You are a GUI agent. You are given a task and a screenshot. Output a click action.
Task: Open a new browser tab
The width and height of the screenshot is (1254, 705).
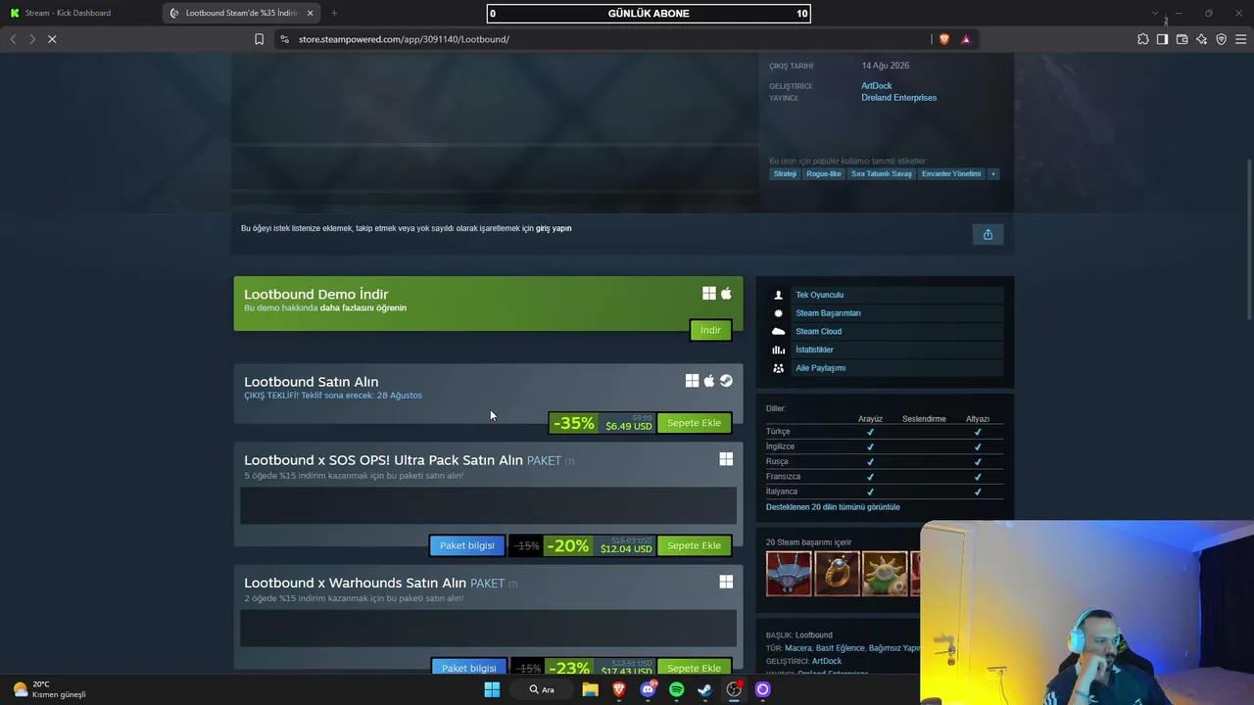coord(334,13)
